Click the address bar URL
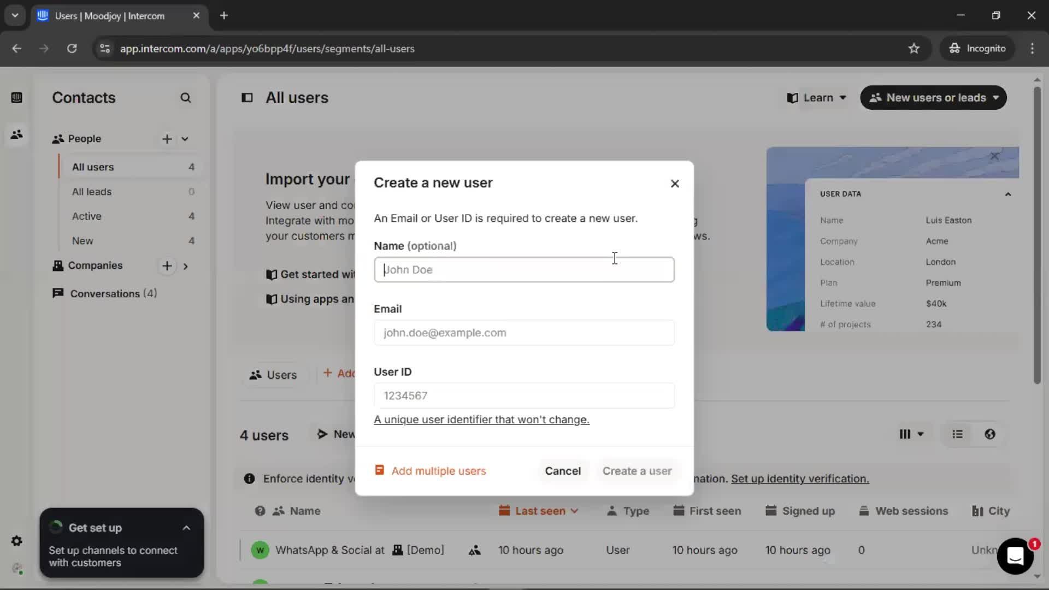The width and height of the screenshot is (1049, 590). point(267,49)
